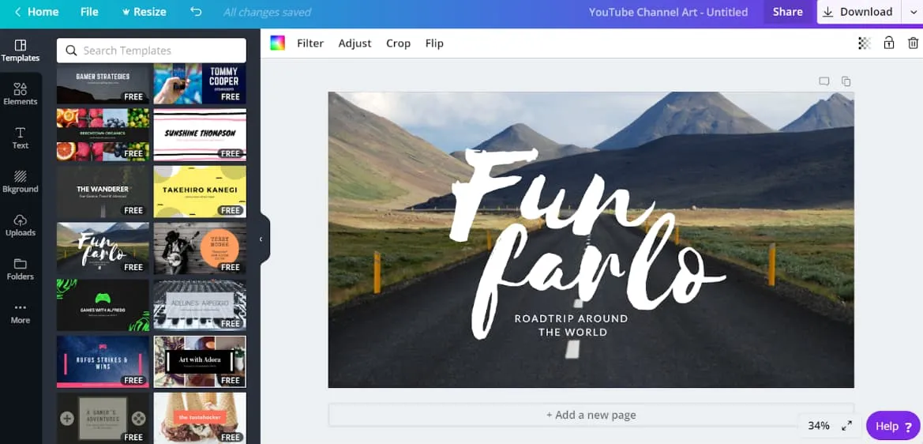Toggle fullscreen with the expand arrows
The image size is (923, 444).
coord(846,426)
